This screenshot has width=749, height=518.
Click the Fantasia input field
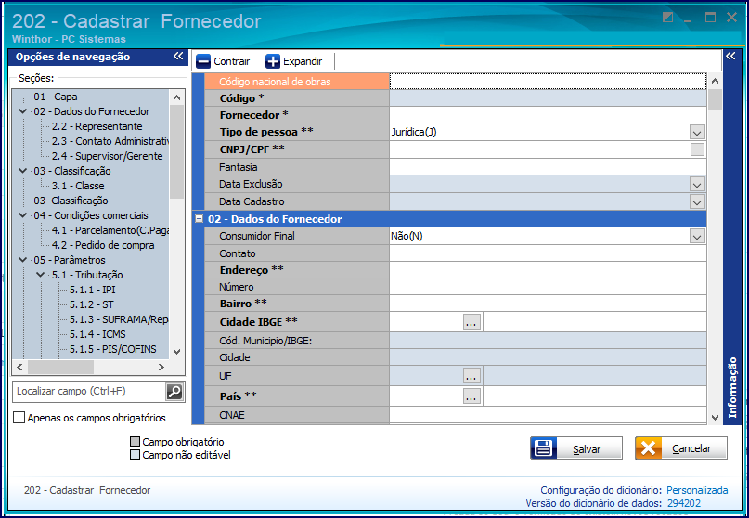[548, 167]
